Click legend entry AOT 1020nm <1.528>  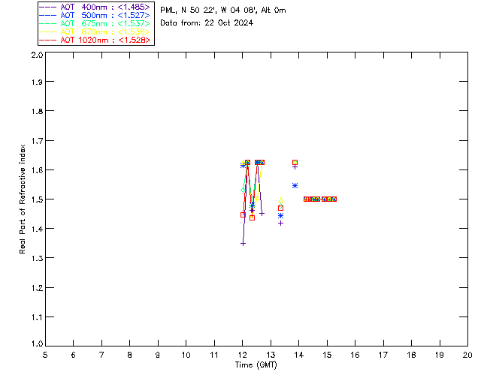95,40
